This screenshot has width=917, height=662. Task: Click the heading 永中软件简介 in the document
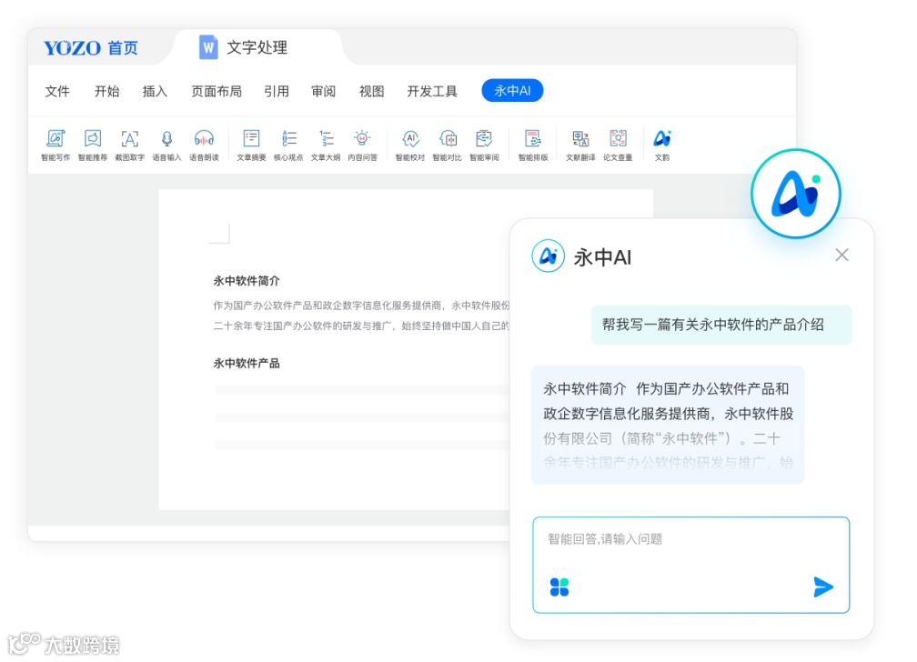click(247, 281)
